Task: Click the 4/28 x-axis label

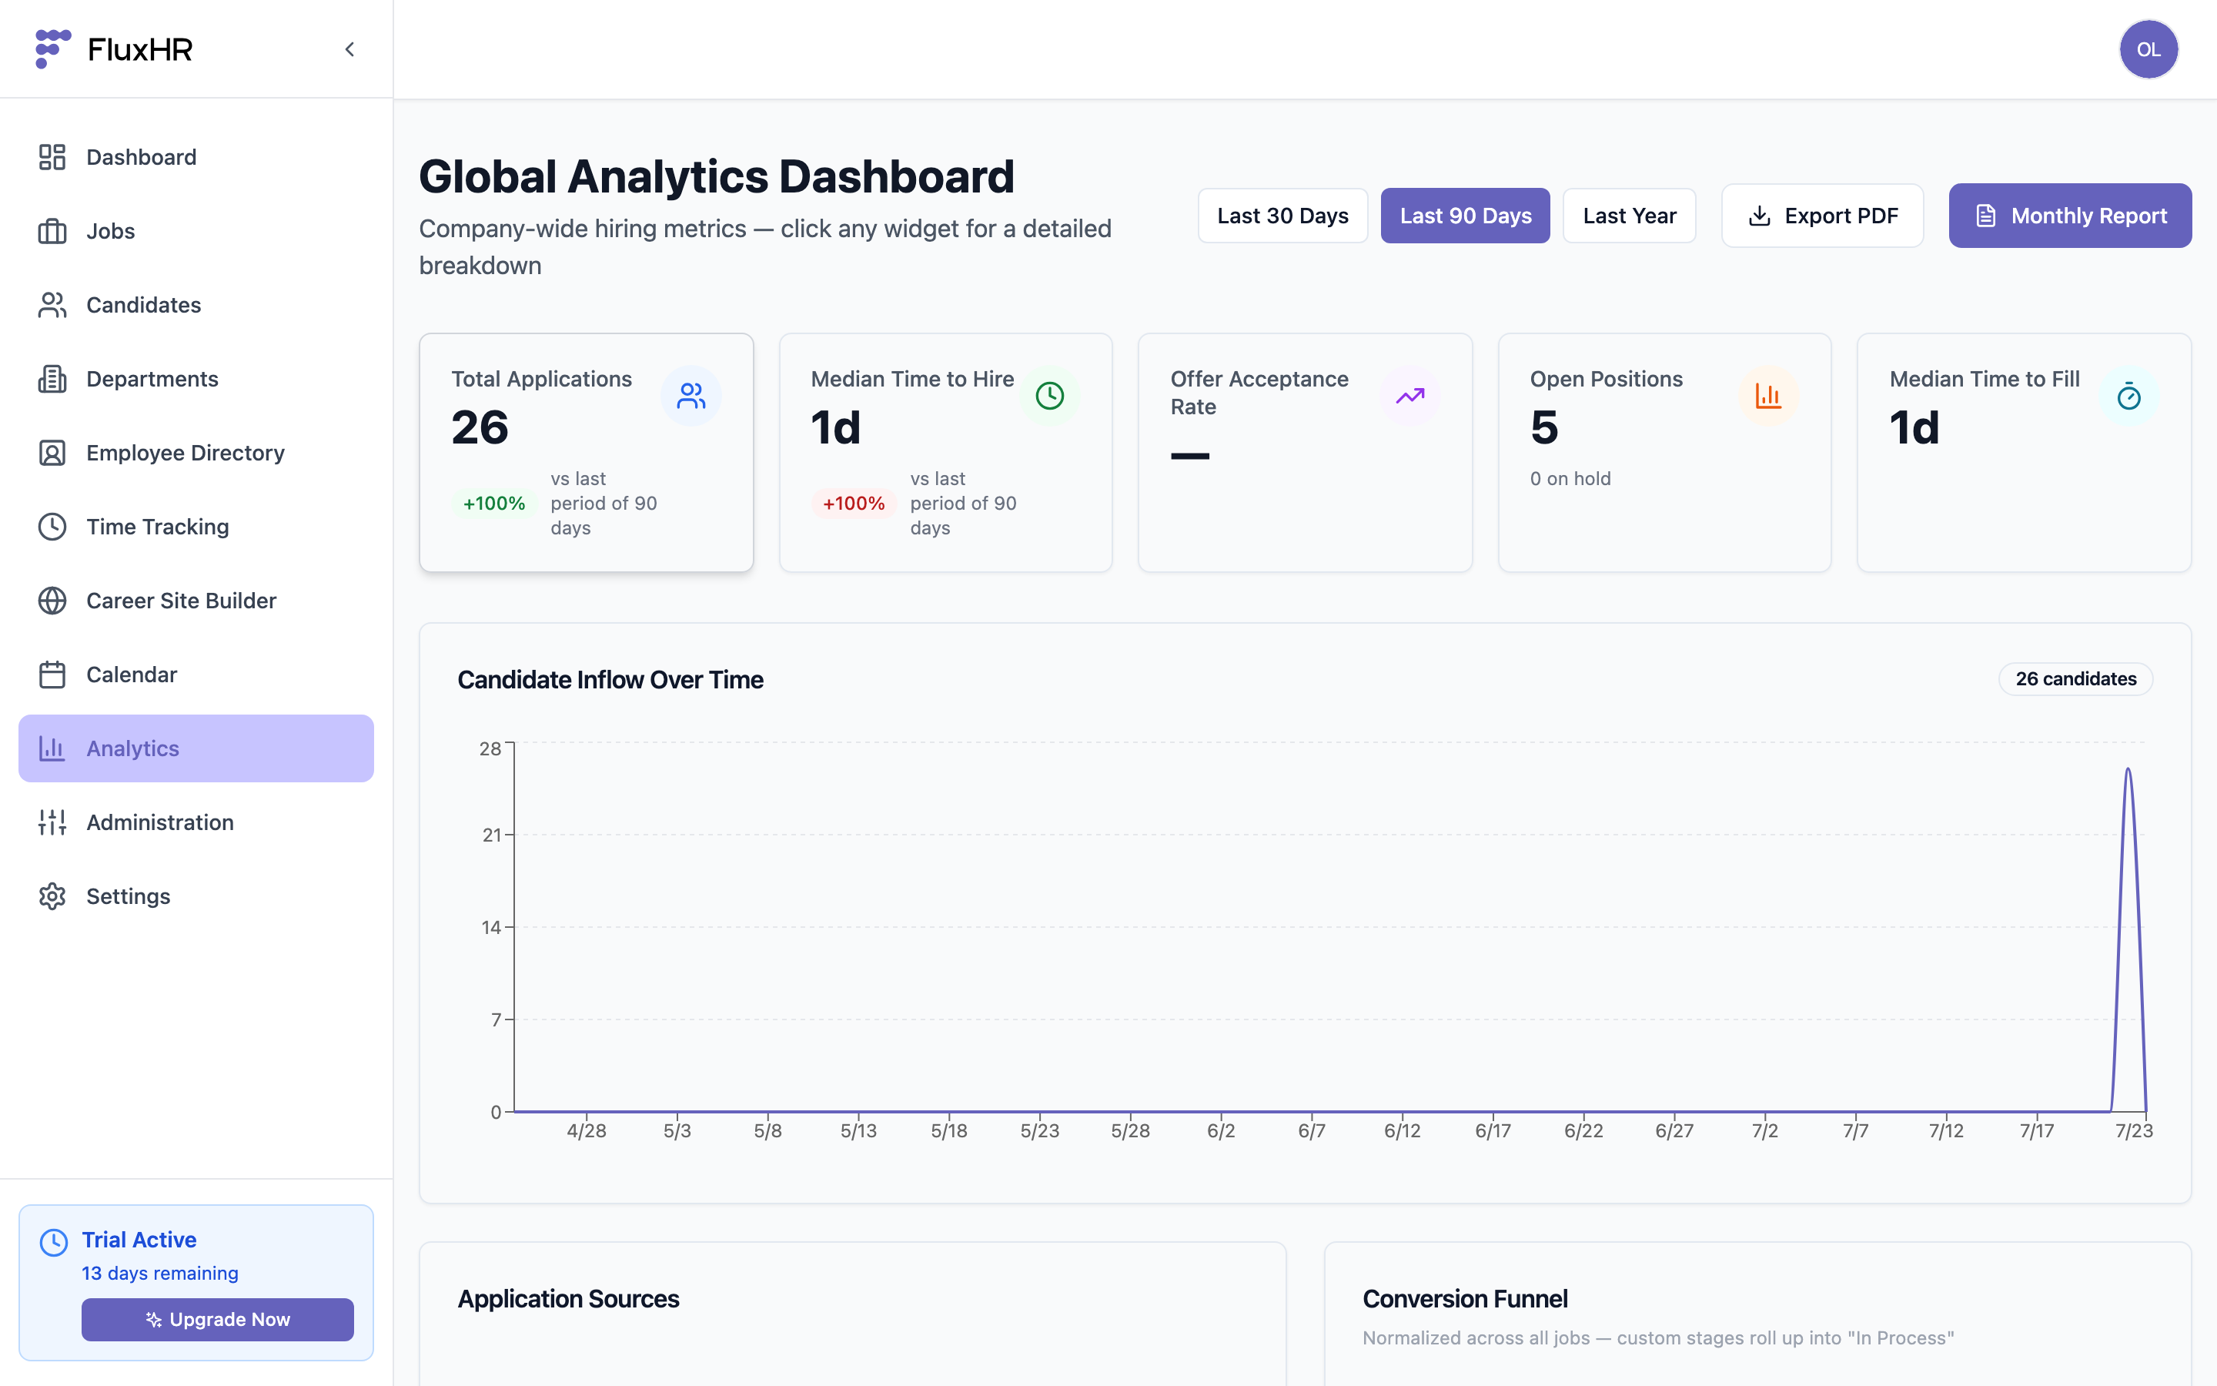Action: (587, 1131)
